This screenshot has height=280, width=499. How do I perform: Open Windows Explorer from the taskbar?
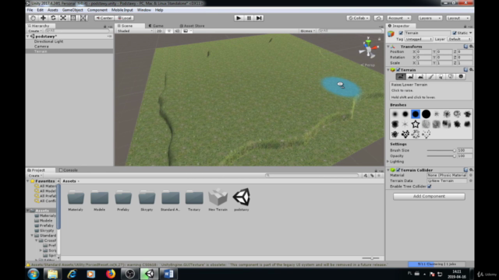[x=52, y=274]
